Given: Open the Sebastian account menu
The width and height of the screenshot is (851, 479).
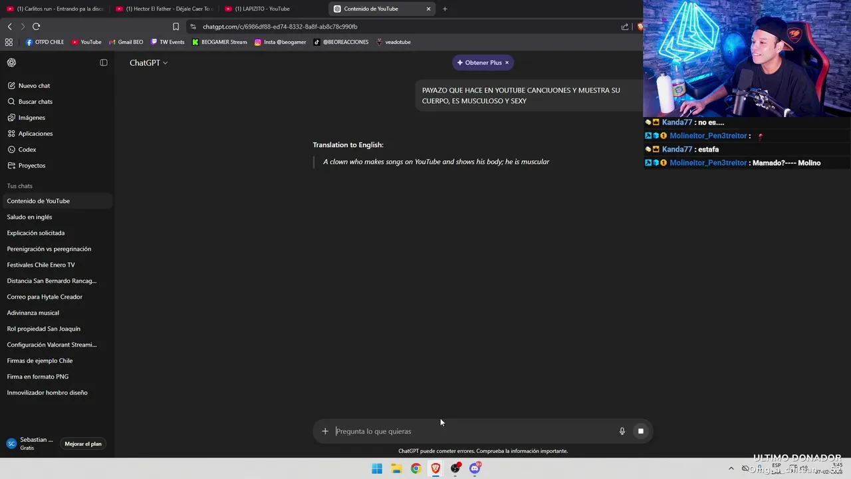Looking at the screenshot, I should 30,444.
